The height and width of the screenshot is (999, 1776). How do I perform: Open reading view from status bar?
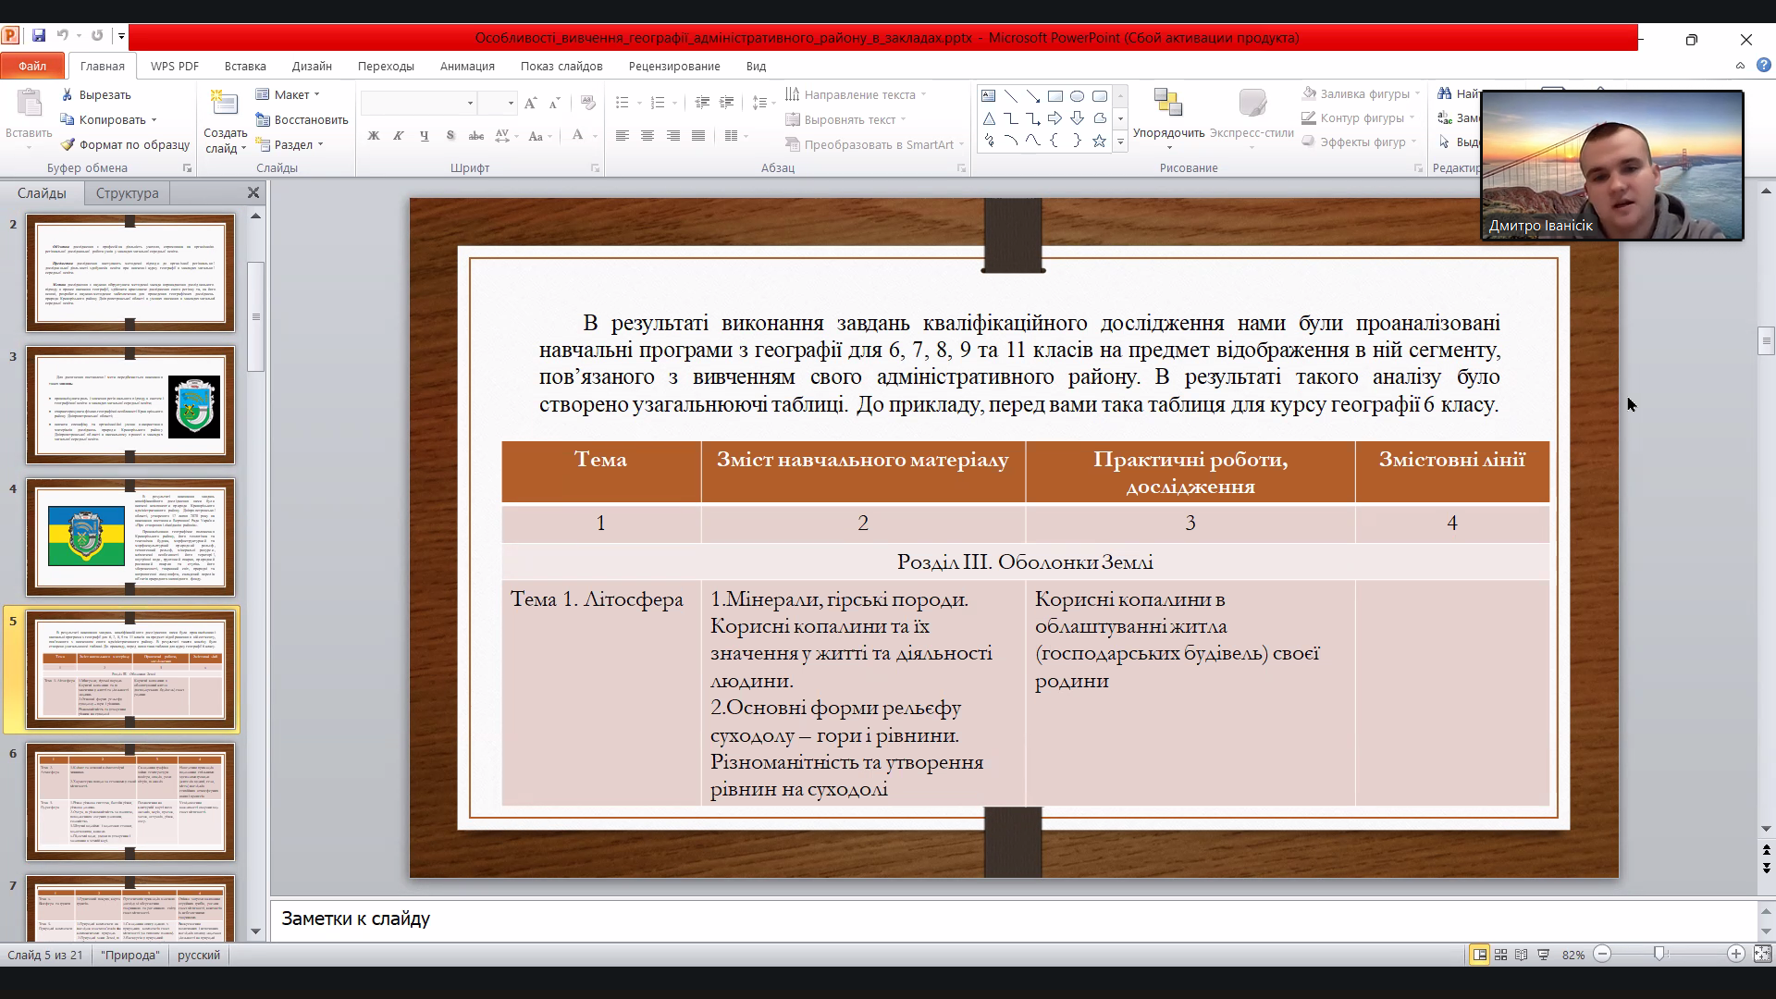[1522, 955]
